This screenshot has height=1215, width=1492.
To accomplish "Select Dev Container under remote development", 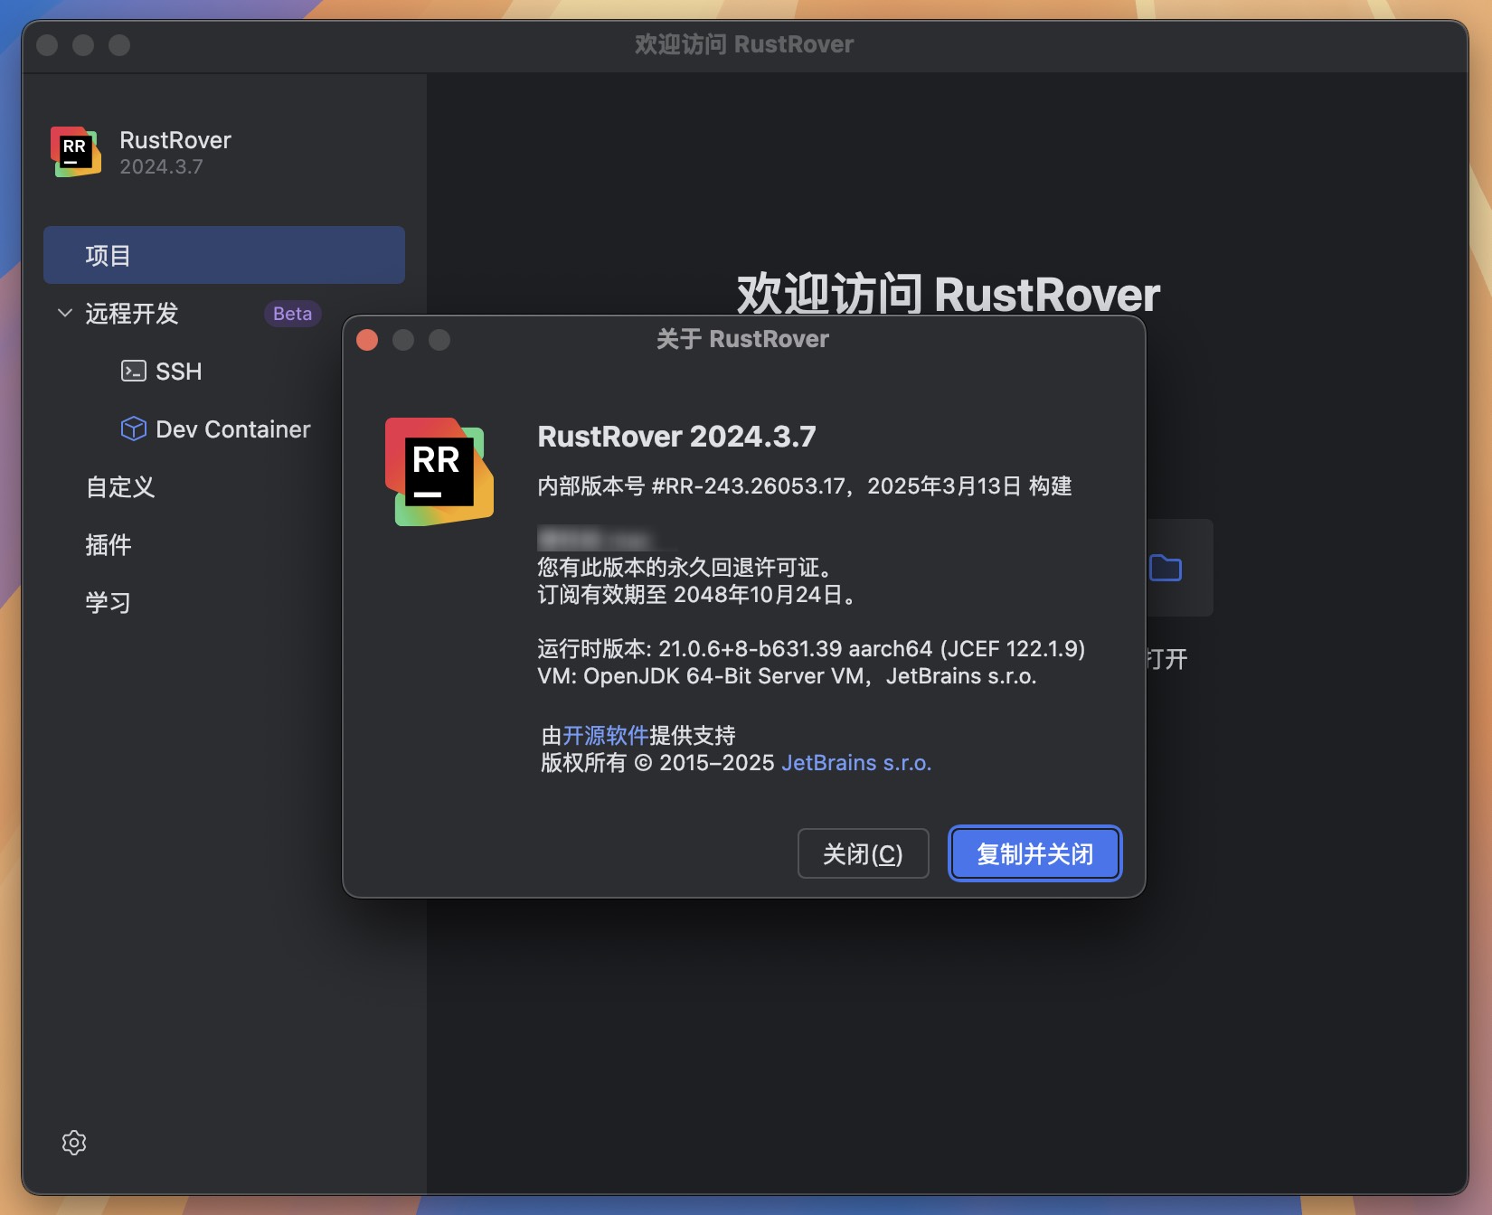I will point(232,429).
